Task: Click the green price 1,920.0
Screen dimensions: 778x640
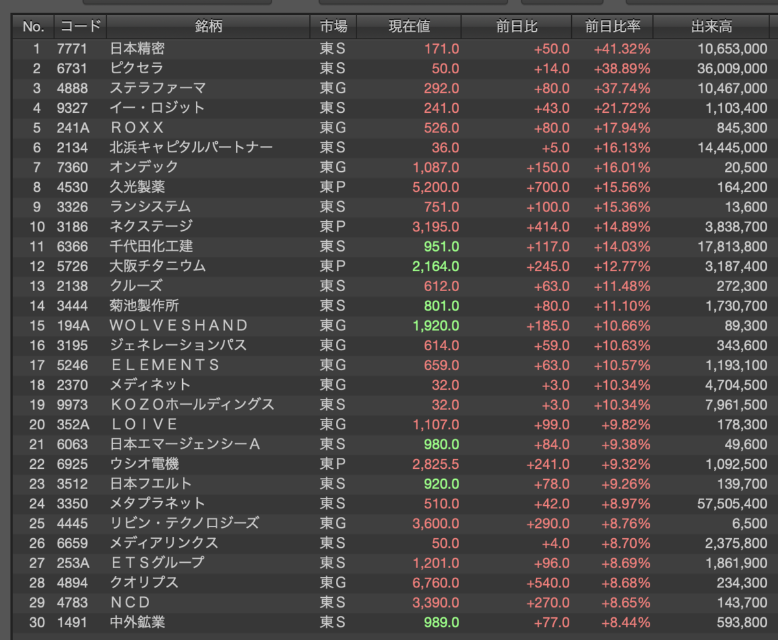Action: (x=436, y=326)
